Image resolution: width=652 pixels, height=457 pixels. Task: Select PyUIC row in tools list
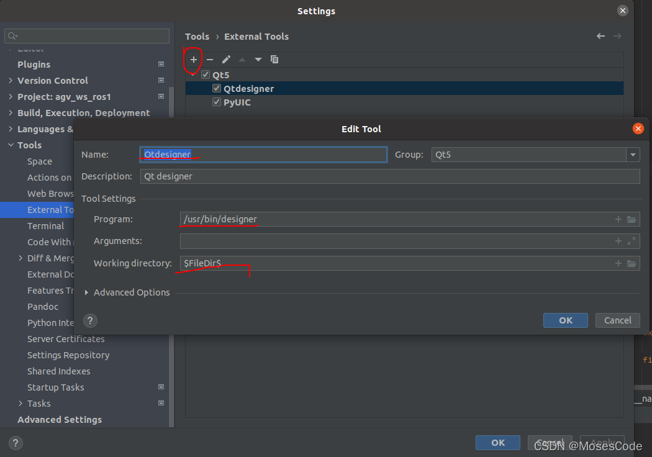click(x=404, y=102)
